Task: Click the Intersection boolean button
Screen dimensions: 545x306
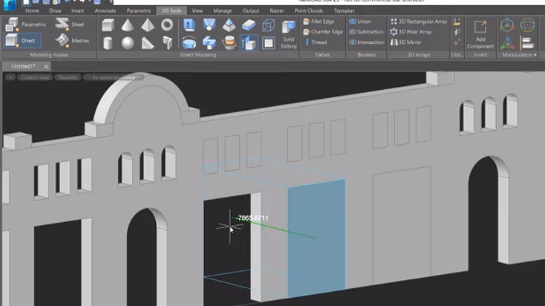Action: click(x=367, y=42)
